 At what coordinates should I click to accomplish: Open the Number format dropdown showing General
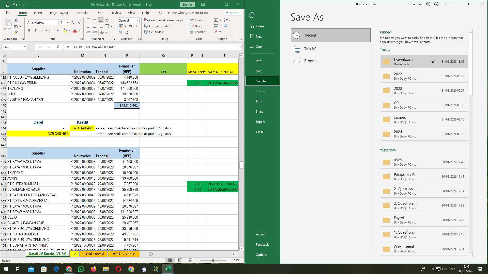137,20
